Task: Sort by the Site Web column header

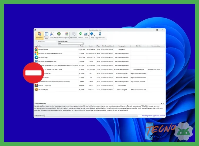Action: (139, 46)
